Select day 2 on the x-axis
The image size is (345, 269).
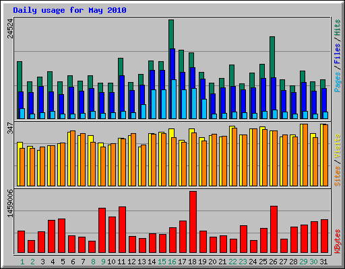(32, 262)
